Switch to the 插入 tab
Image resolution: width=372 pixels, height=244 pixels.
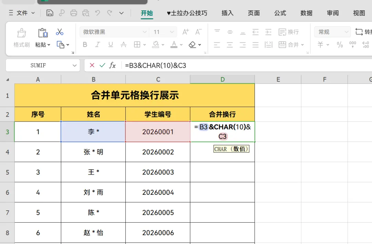tap(227, 13)
